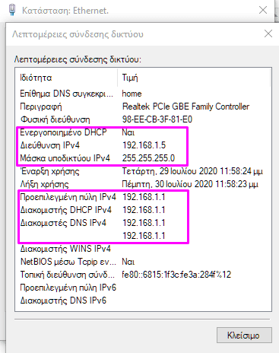Select the Ενεργοποιημένο DHCP row
Screen dimensions: 279x353
click(143, 132)
